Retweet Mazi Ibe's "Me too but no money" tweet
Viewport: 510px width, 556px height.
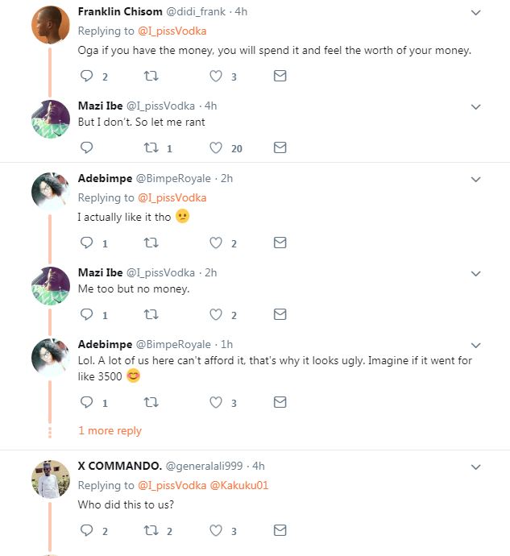(151, 315)
